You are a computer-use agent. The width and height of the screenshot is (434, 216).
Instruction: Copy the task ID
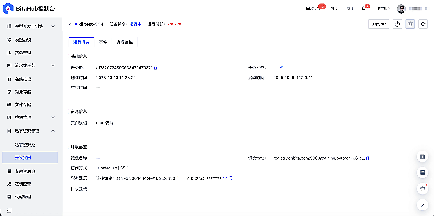[x=156, y=68]
